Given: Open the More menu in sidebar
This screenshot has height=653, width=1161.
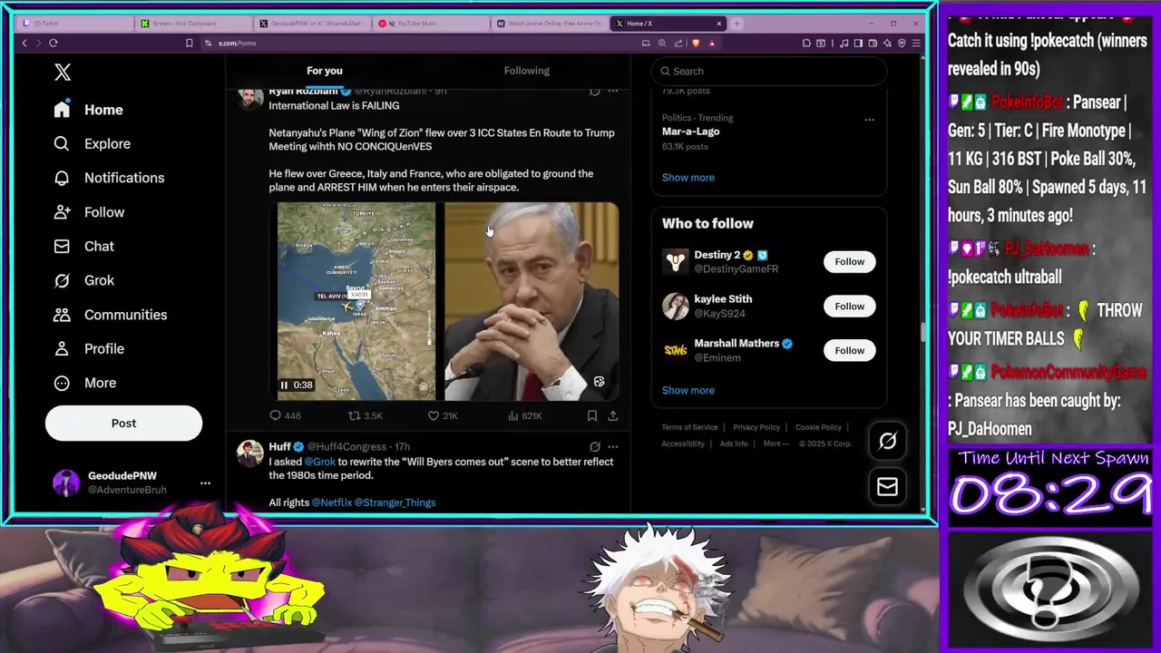Looking at the screenshot, I should coord(85,383).
